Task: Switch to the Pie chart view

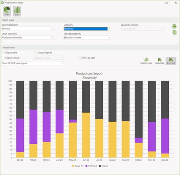Action: [x=7, y=11]
